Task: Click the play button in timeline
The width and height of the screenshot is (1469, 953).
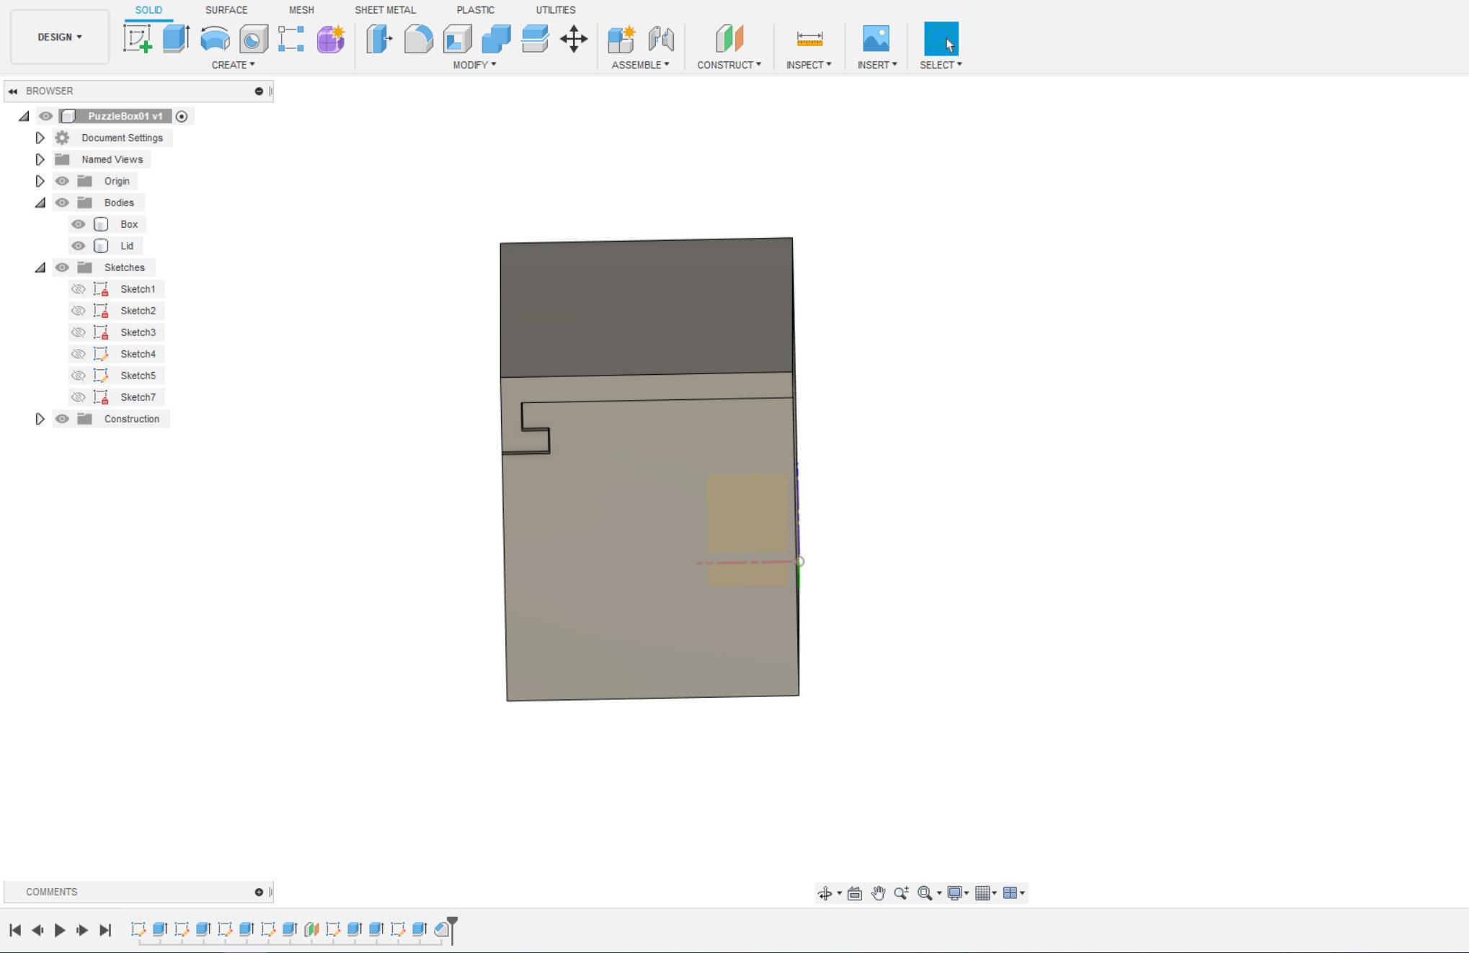Action: point(60,931)
